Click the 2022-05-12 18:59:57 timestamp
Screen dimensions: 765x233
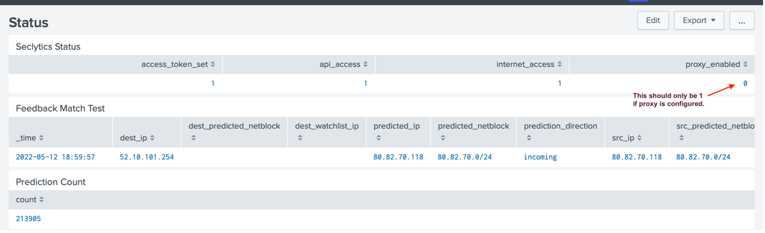[55, 157]
